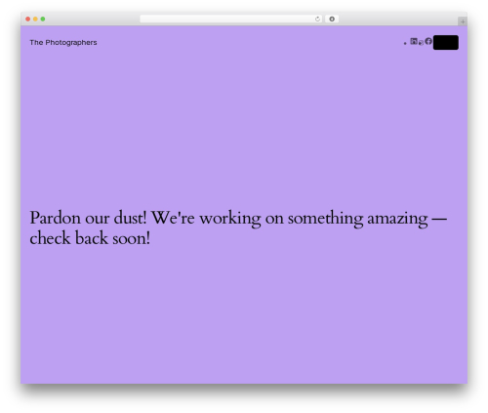This screenshot has height=413, width=488.
Task: Maximize the window using green dot
Action: coord(43,20)
